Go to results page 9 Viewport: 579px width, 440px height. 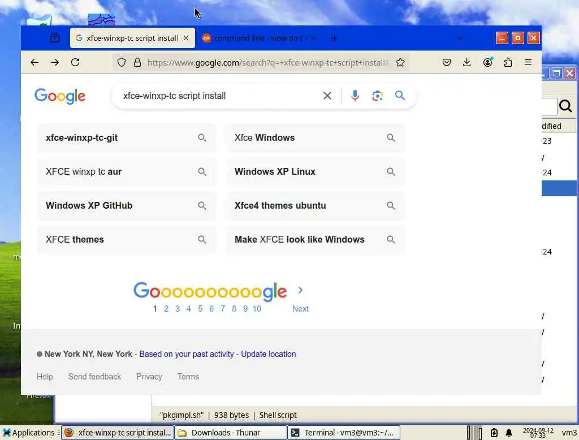coord(245,309)
